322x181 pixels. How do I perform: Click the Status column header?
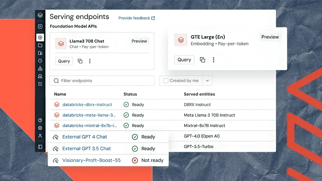pos(130,94)
